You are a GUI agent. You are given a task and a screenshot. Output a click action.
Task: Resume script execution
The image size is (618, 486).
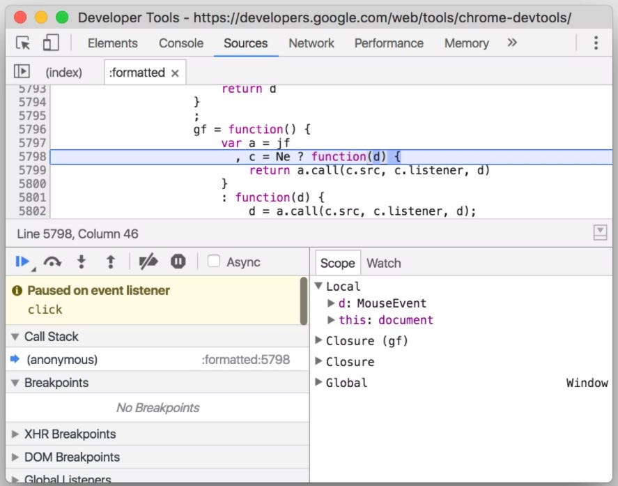[x=22, y=261]
